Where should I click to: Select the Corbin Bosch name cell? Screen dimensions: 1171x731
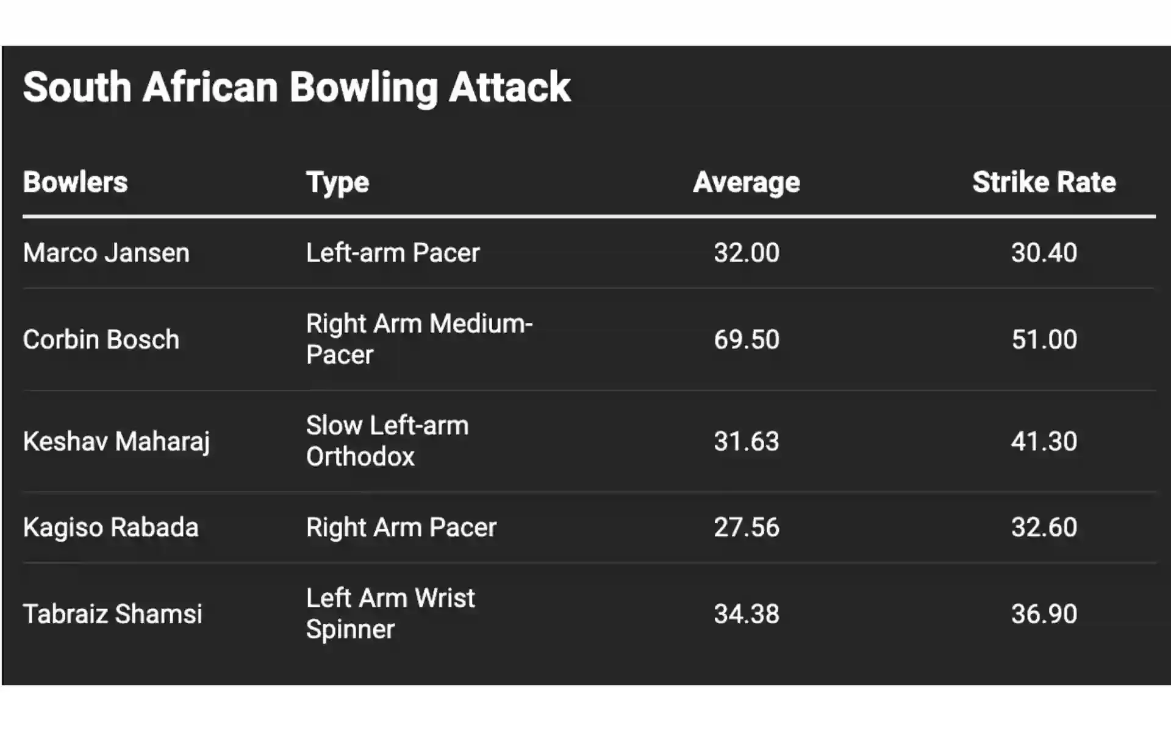101,339
